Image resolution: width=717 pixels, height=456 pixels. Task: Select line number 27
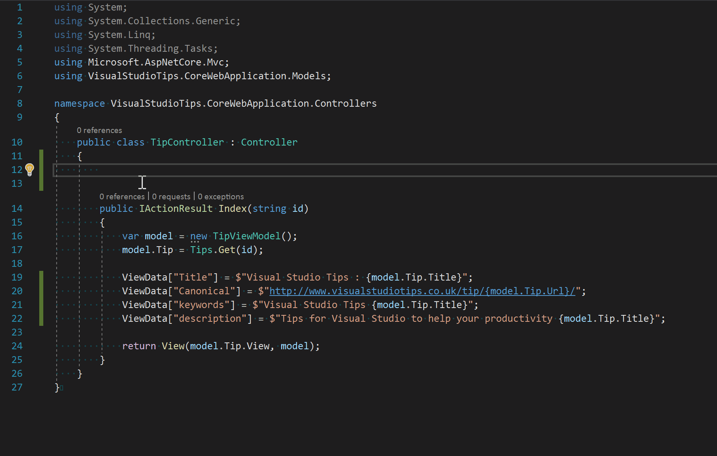pyautogui.click(x=17, y=387)
